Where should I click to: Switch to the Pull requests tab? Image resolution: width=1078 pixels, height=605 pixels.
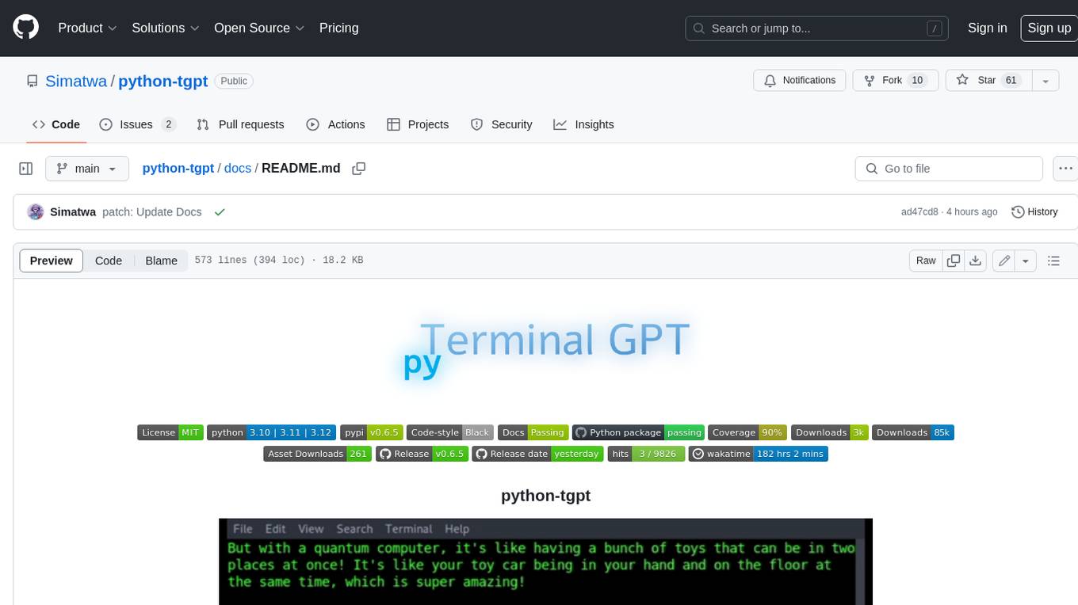[240, 124]
